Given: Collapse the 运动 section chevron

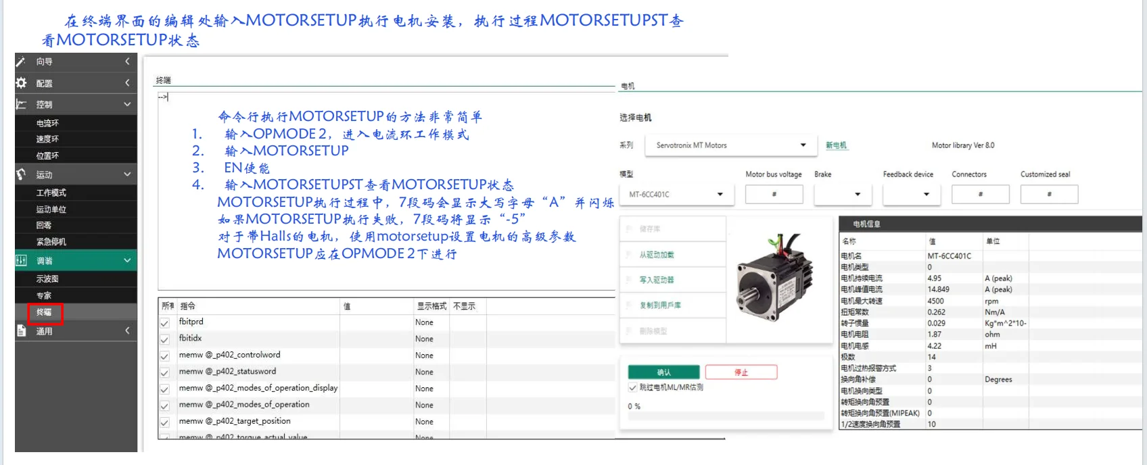Looking at the screenshot, I should click(127, 174).
